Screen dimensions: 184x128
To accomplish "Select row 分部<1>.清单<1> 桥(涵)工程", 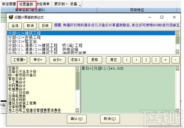I will (91, 45).
